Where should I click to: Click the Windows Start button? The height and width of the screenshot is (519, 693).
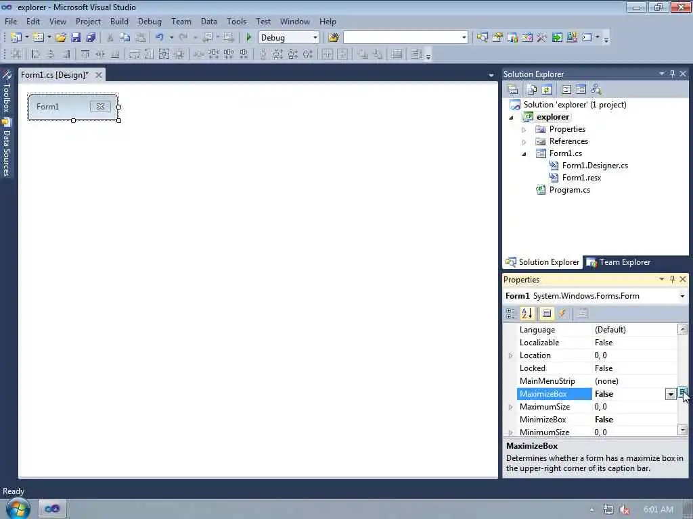(x=18, y=509)
